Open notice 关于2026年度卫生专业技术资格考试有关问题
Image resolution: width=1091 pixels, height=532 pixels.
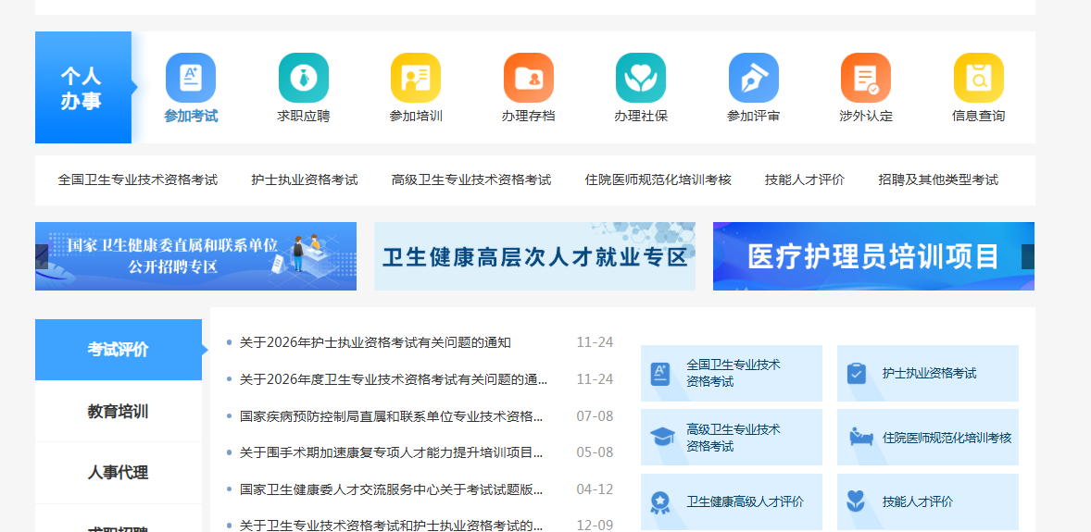pyautogui.click(x=394, y=379)
